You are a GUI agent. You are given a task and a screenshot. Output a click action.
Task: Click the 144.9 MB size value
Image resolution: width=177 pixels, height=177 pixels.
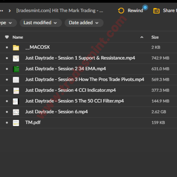(x=160, y=101)
